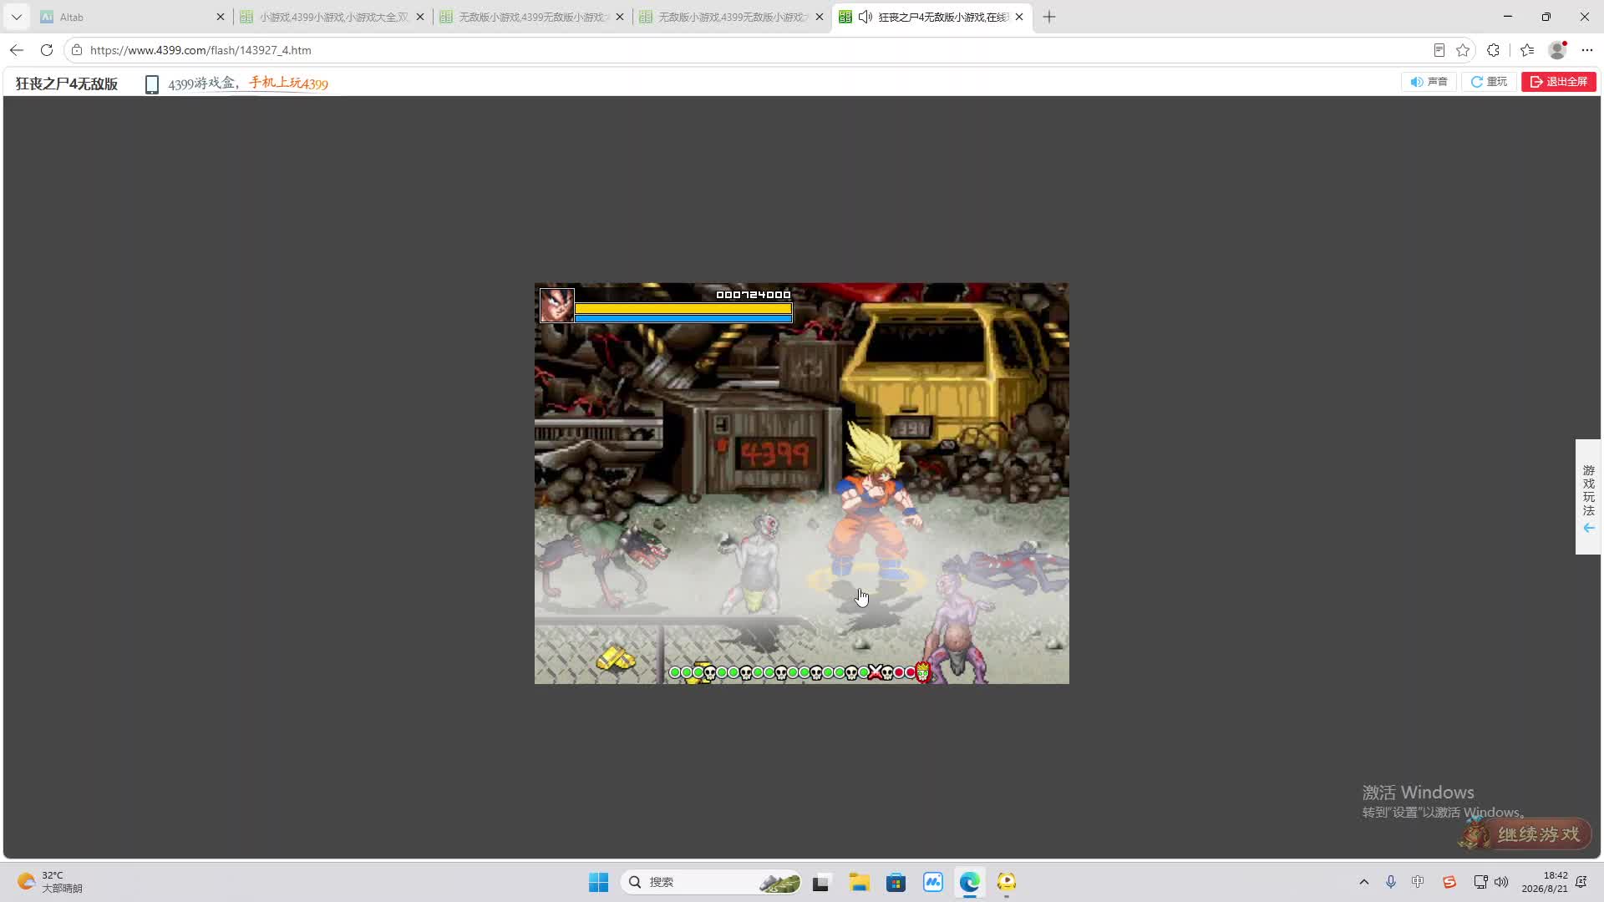Add this page to favorites
The image size is (1604, 902).
1463,50
